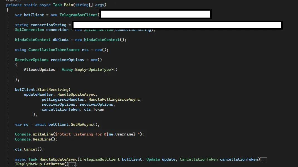Click the AllowedUpdates property

pyautogui.click(x=40, y=69)
